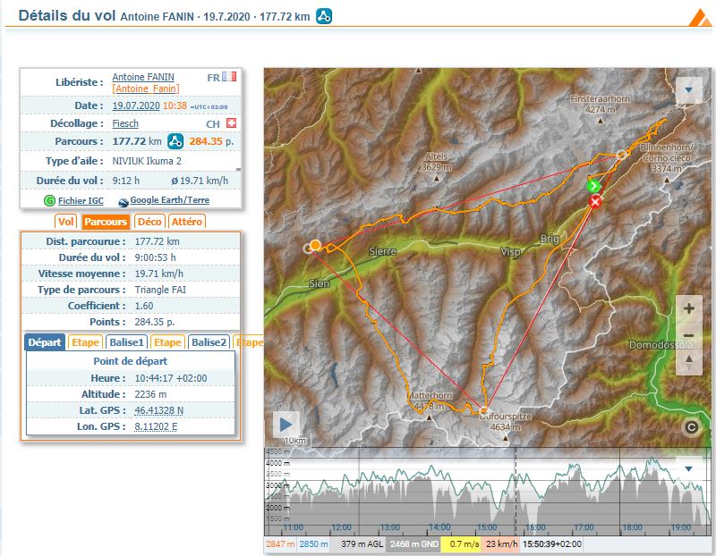This screenshot has height=556, width=716.
Task: Open pilot Antoine FANIN's profile link
Action: (x=143, y=77)
